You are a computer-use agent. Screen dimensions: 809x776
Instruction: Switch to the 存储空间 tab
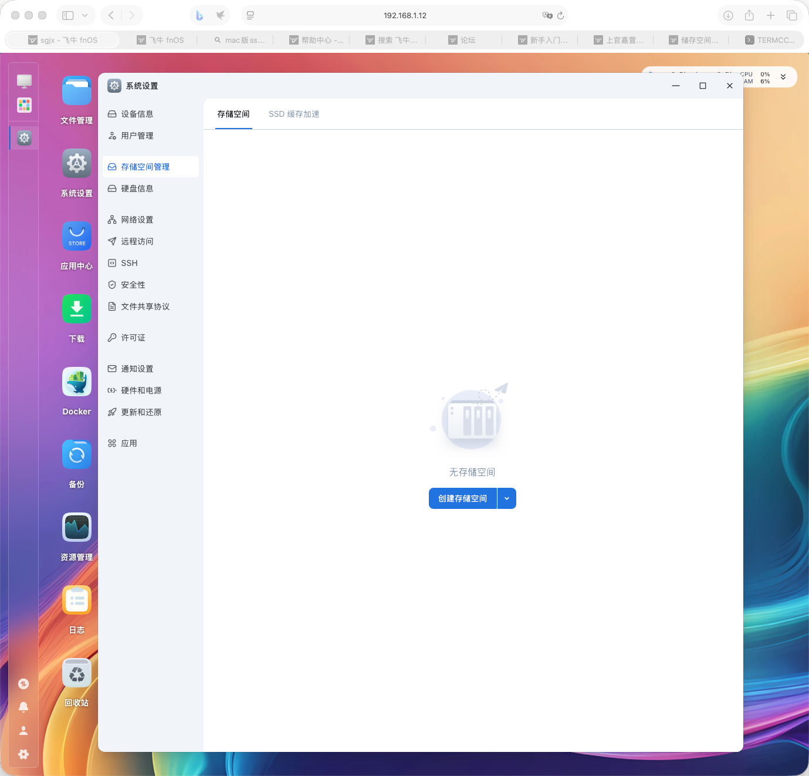click(233, 114)
